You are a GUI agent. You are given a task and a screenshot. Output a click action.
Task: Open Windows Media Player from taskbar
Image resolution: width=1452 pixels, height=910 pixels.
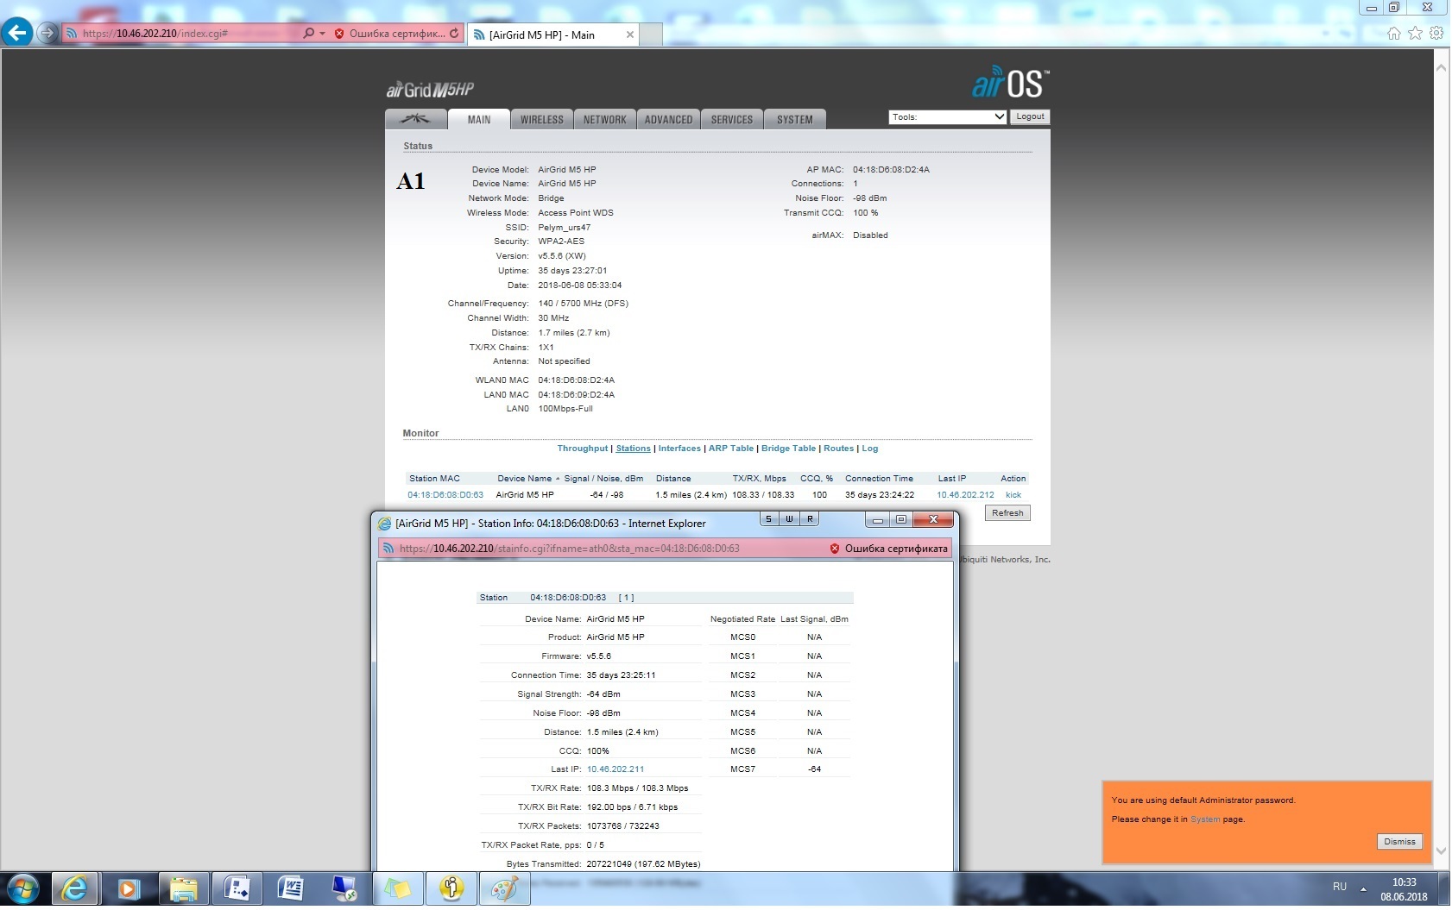pos(129,889)
